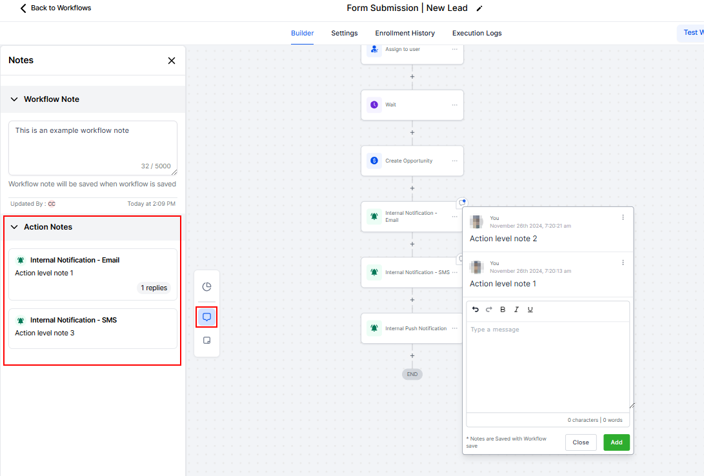The width and height of the screenshot is (704, 476).
Task: Open the 1 replies badge
Action: [x=154, y=288]
